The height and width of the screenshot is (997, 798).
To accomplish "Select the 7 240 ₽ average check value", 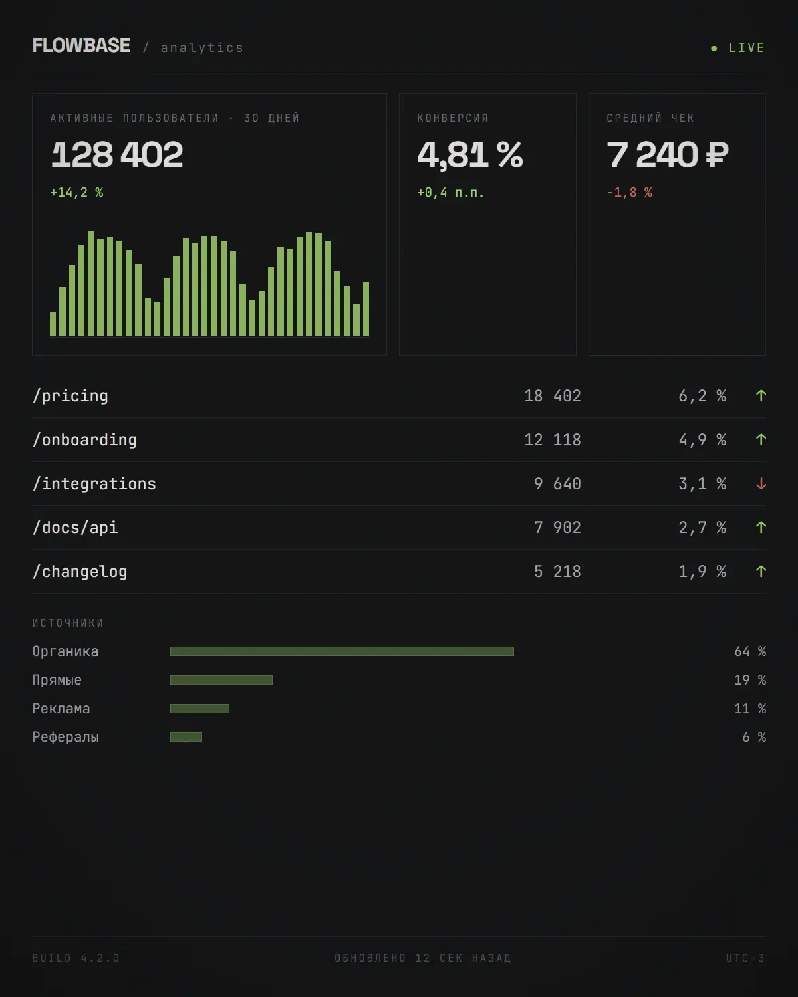I will pyautogui.click(x=668, y=154).
